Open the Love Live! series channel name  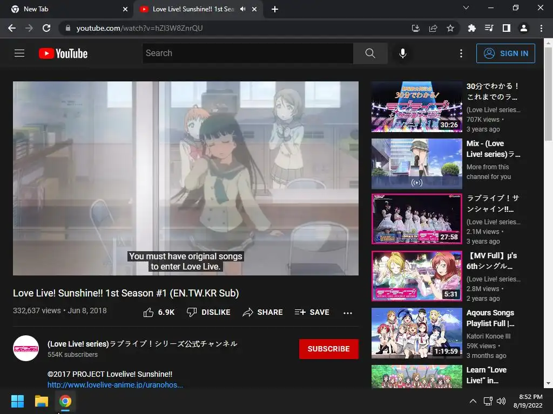[x=142, y=344]
